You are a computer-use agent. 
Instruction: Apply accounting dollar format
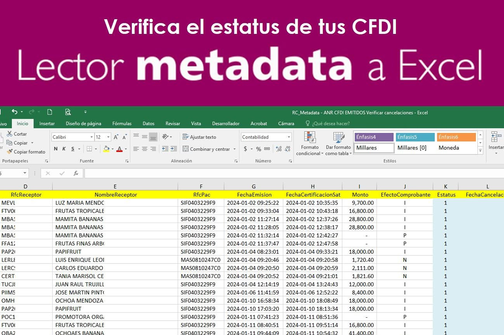245,149
